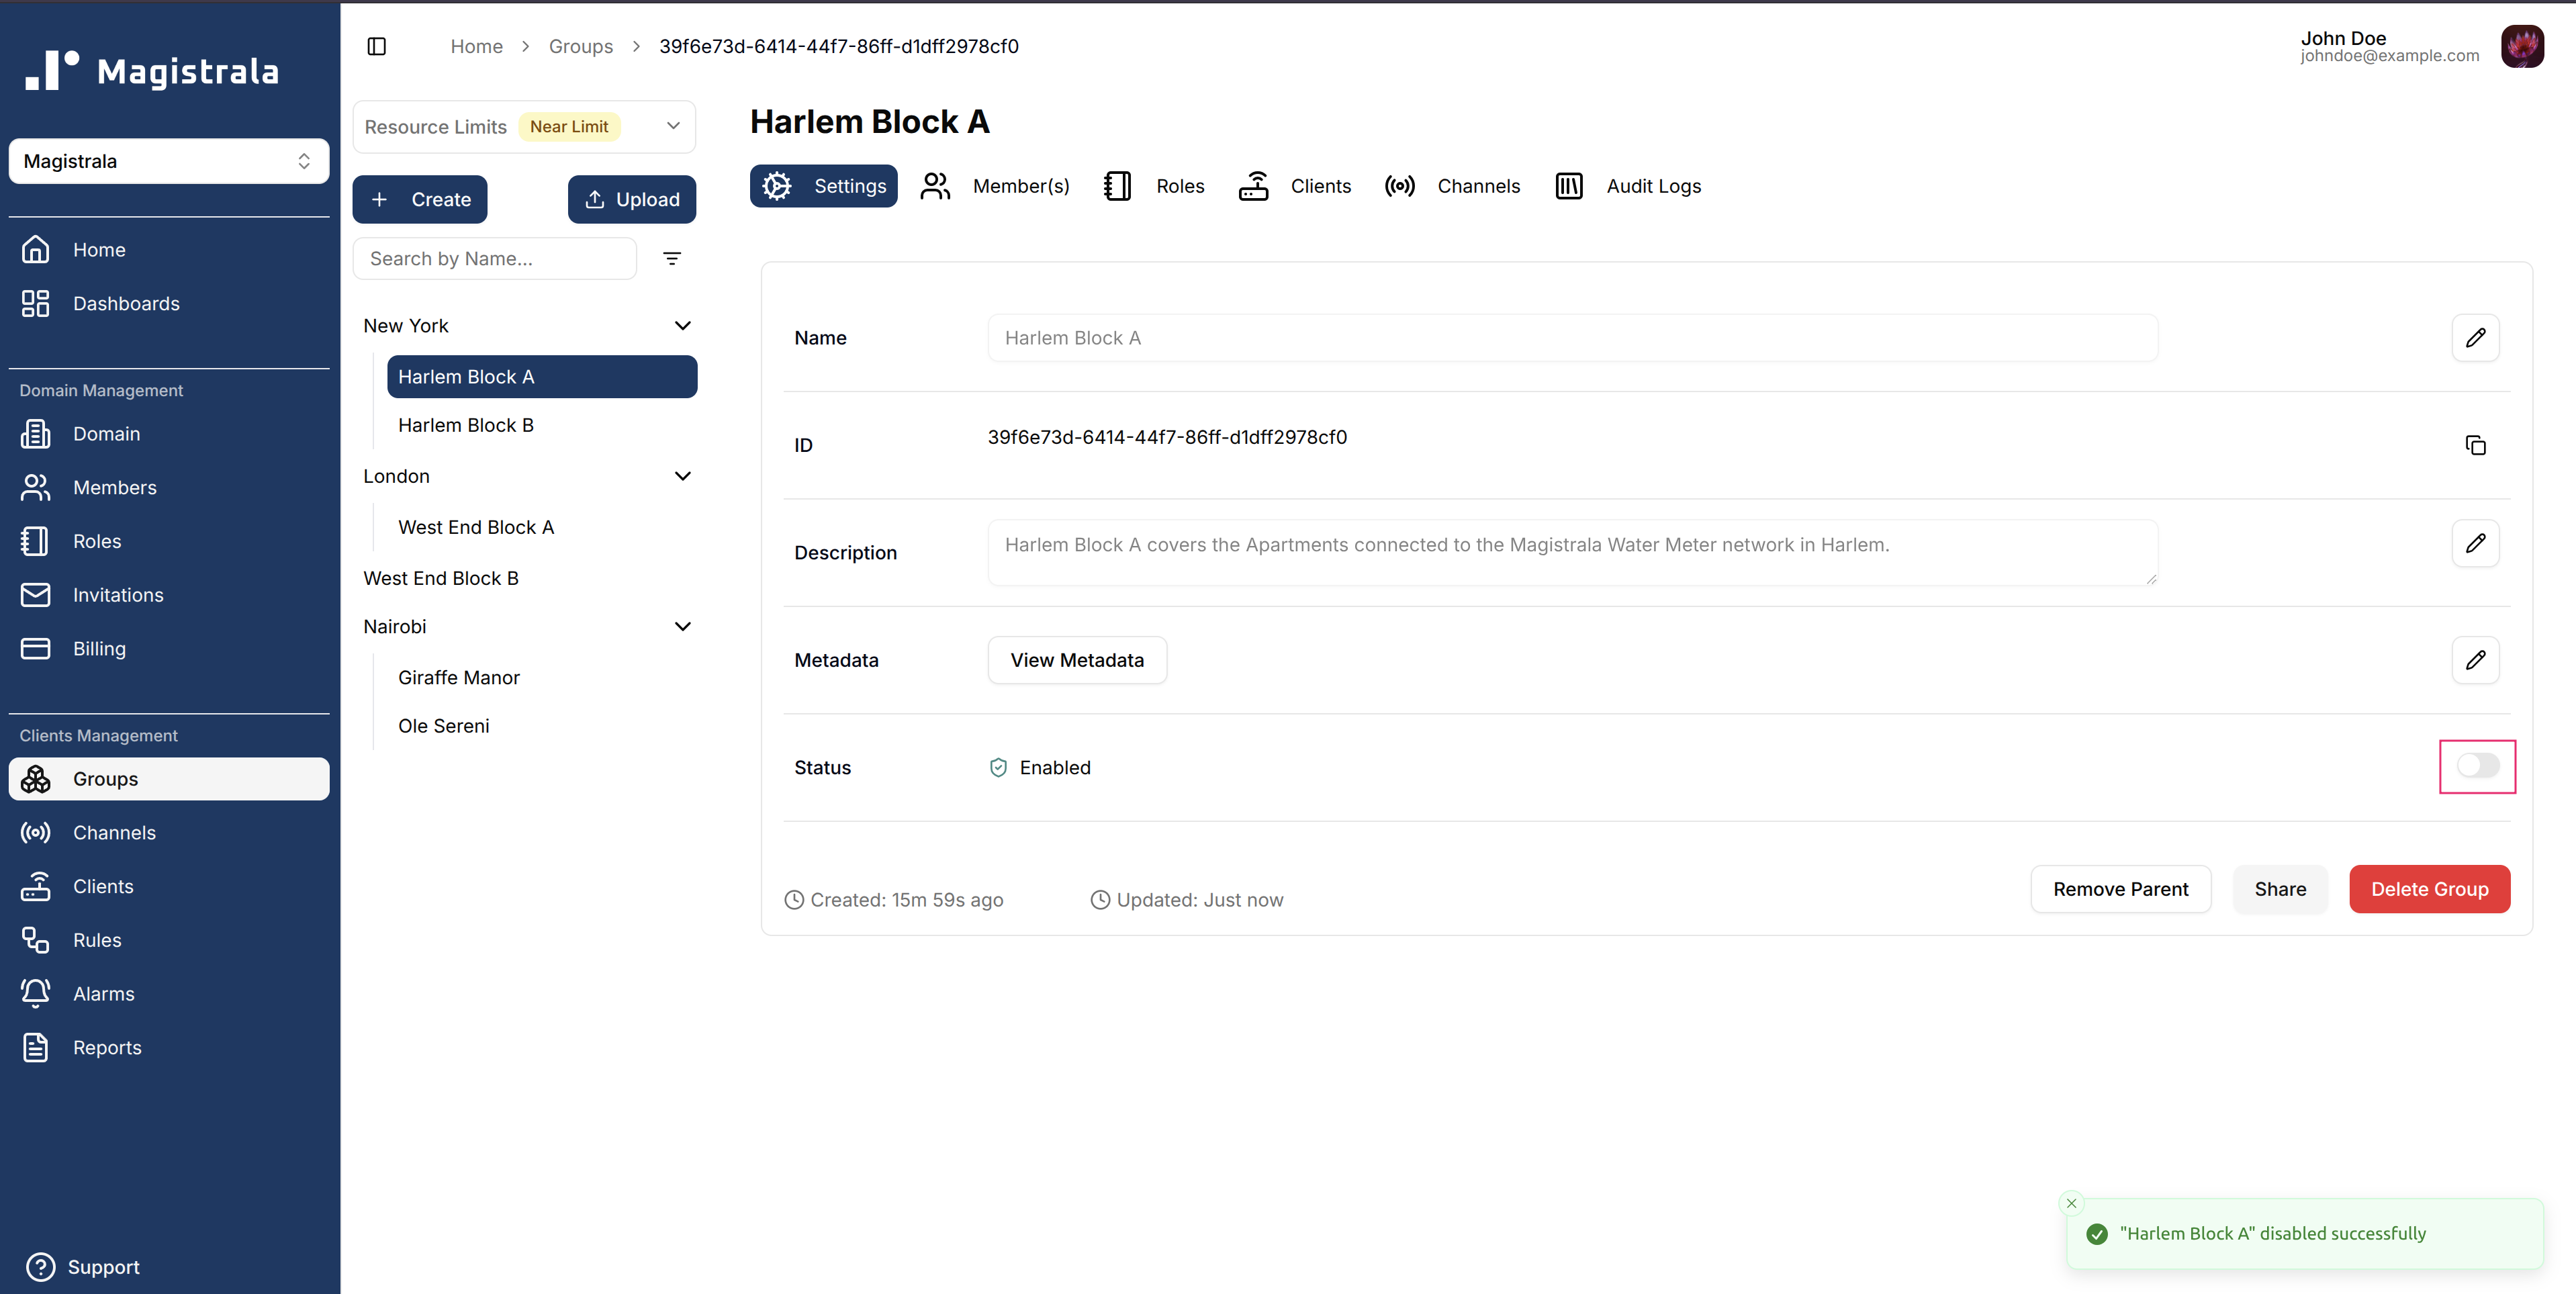
Task: Open Alarms in sidebar
Action: point(103,993)
